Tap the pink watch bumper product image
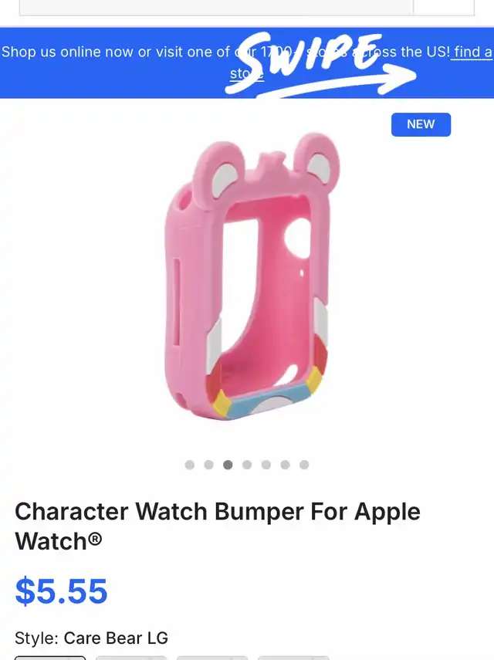This screenshot has width=494, height=660. click(x=252, y=276)
